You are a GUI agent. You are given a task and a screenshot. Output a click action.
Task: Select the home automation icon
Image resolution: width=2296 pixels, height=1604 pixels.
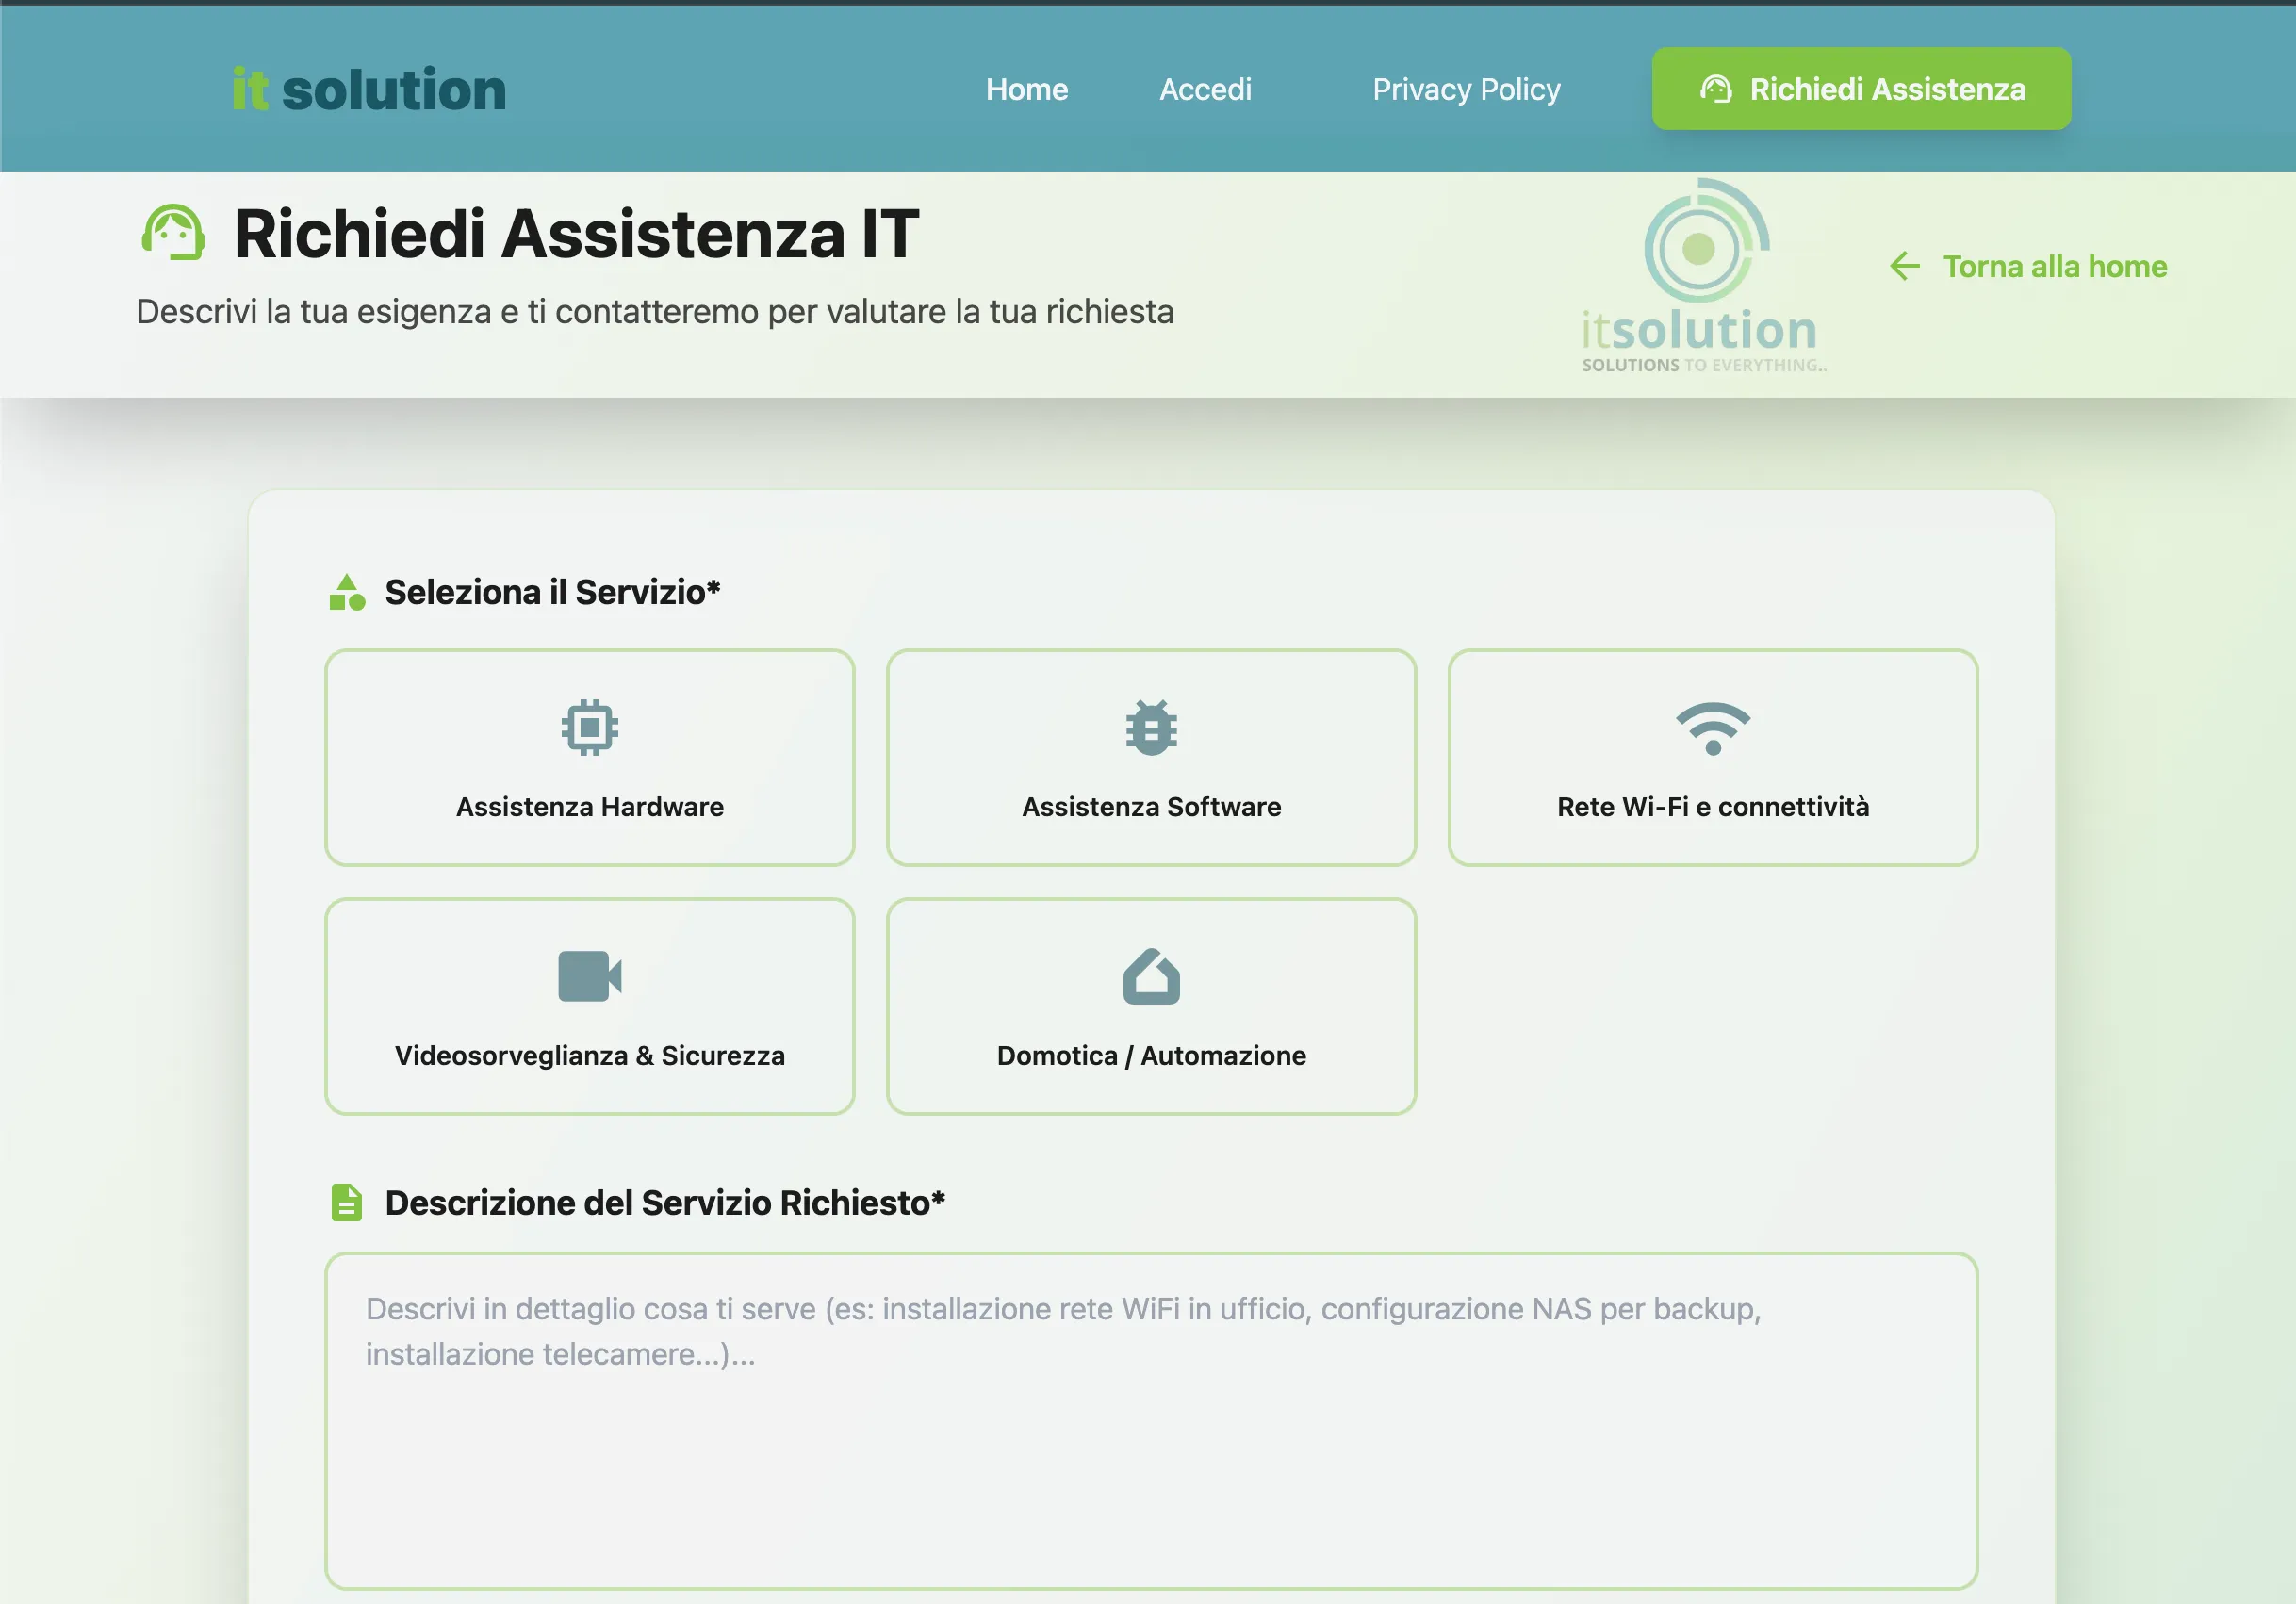[x=1150, y=976]
